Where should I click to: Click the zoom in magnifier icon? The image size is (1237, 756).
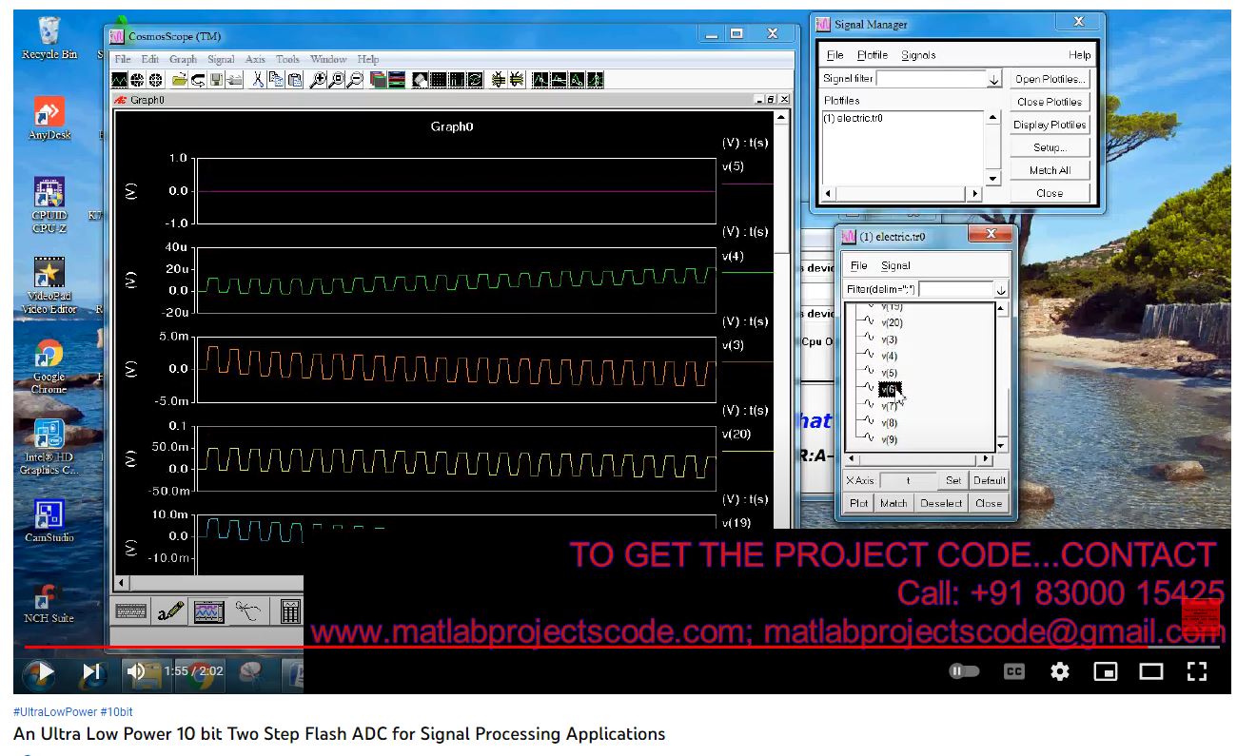[x=319, y=81]
